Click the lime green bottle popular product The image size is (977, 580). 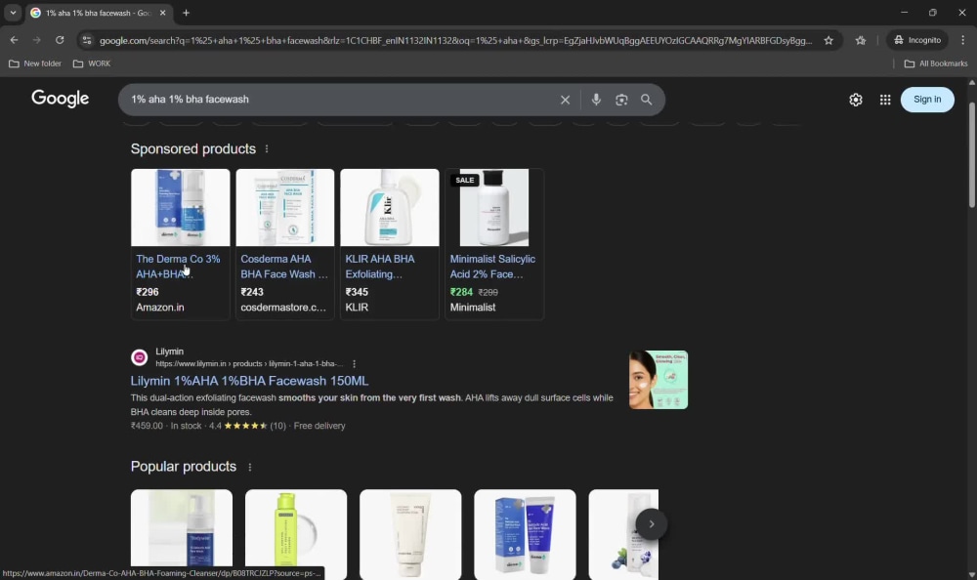click(x=296, y=534)
